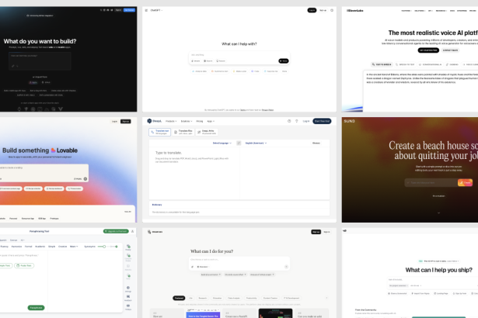Image resolution: width=478 pixels, height=318 pixels.
Task: Click Manus Sign up button
Action: point(316,232)
